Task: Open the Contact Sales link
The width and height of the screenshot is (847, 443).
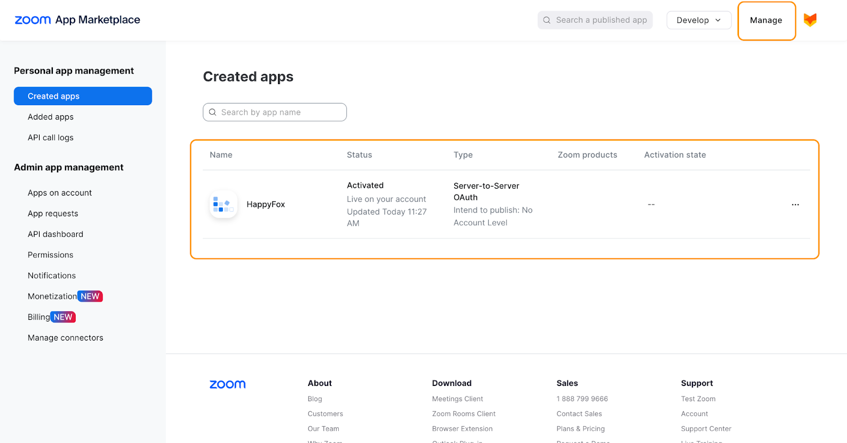Action: coord(580,414)
